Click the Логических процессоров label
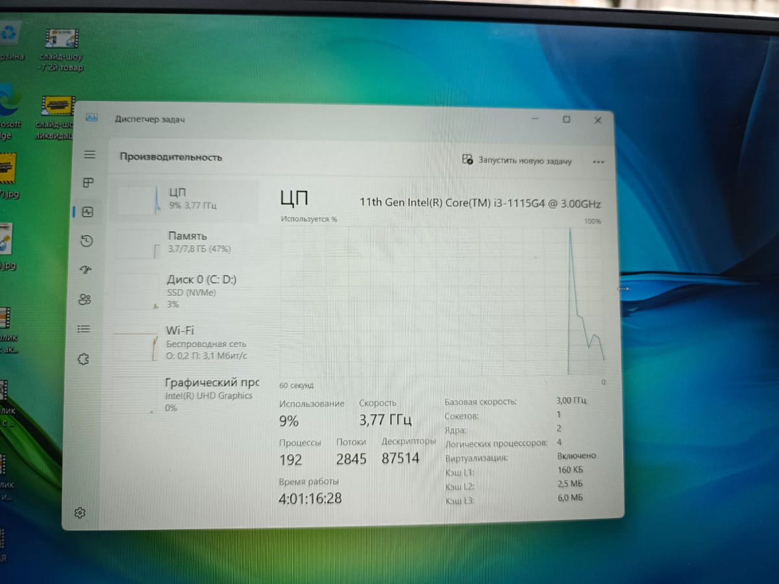The image size is (779, 584). pyautogui.click(x=496, y=444)
